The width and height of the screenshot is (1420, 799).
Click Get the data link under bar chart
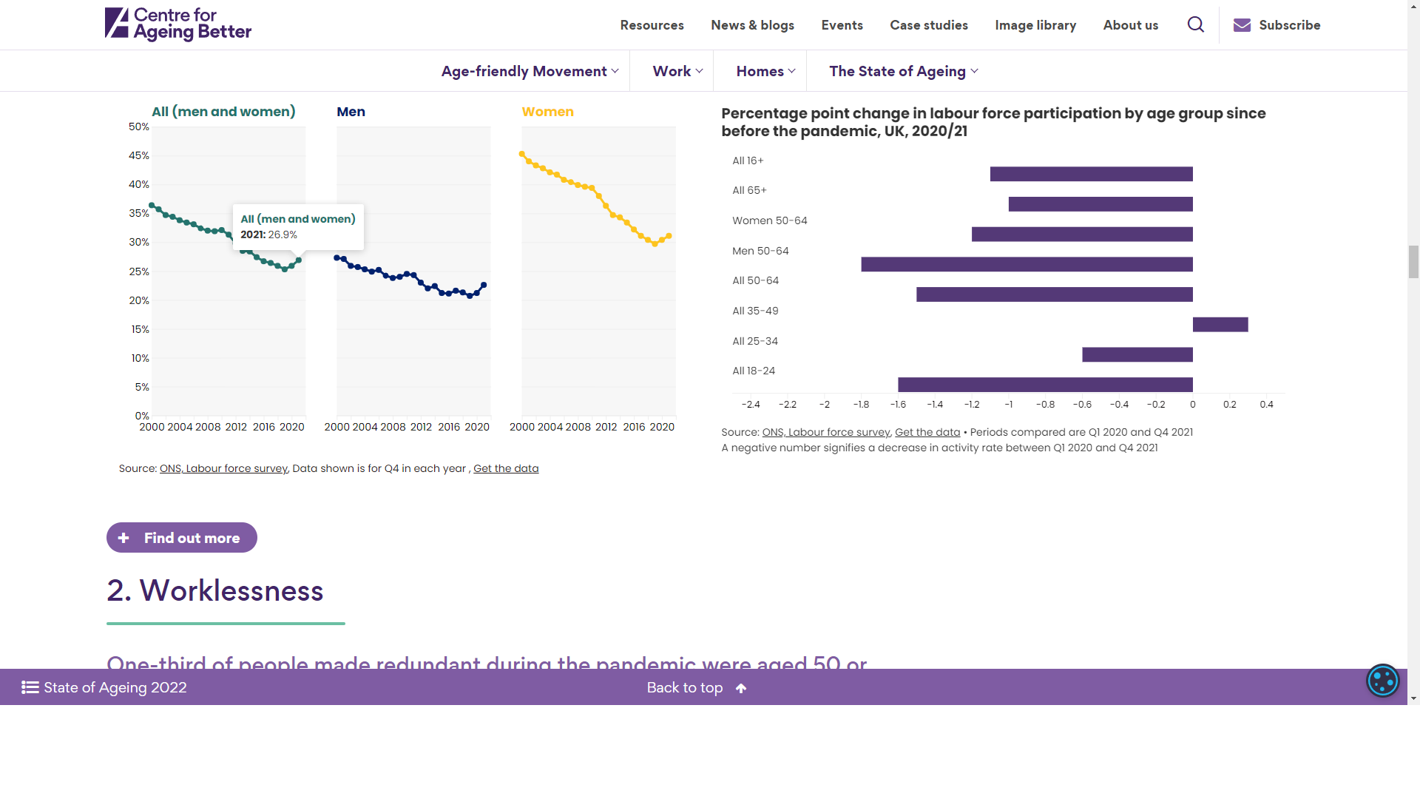pos(927,432)
